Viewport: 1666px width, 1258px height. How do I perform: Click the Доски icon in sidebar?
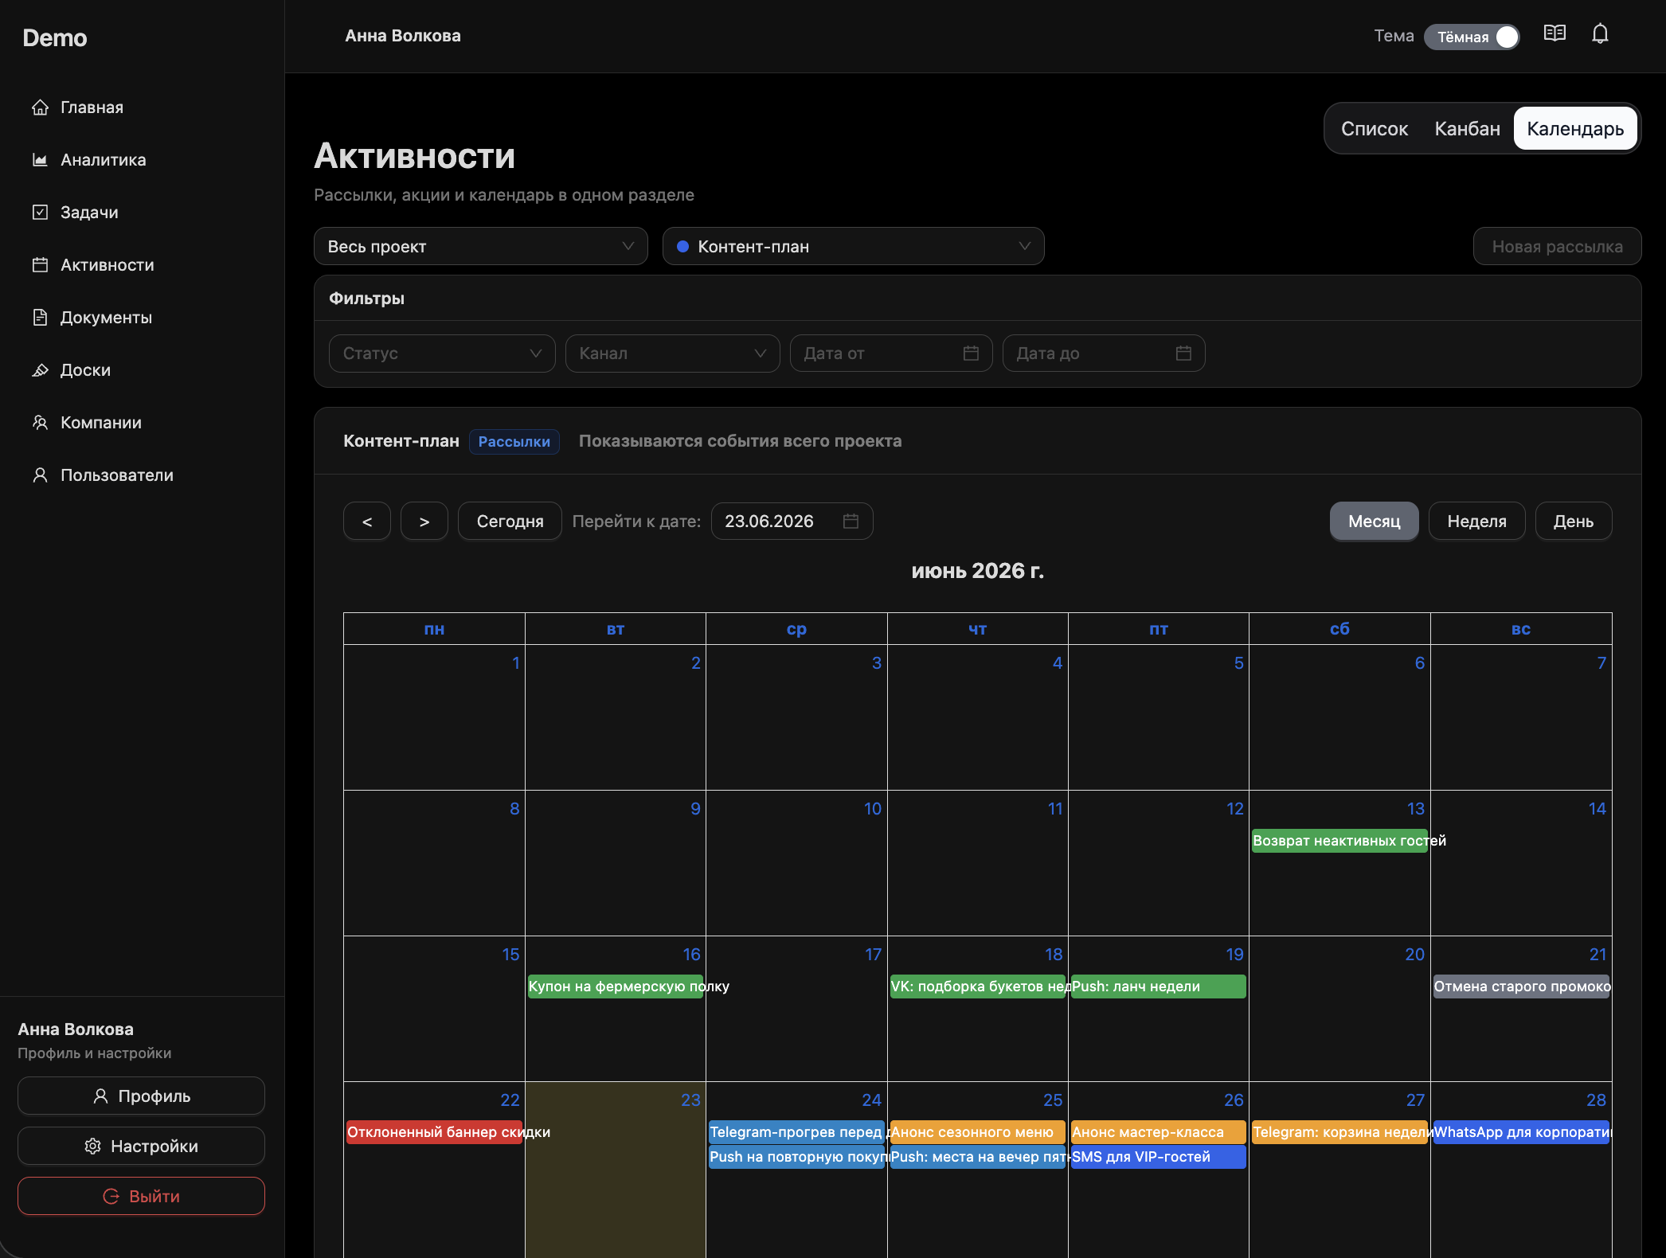40,370
